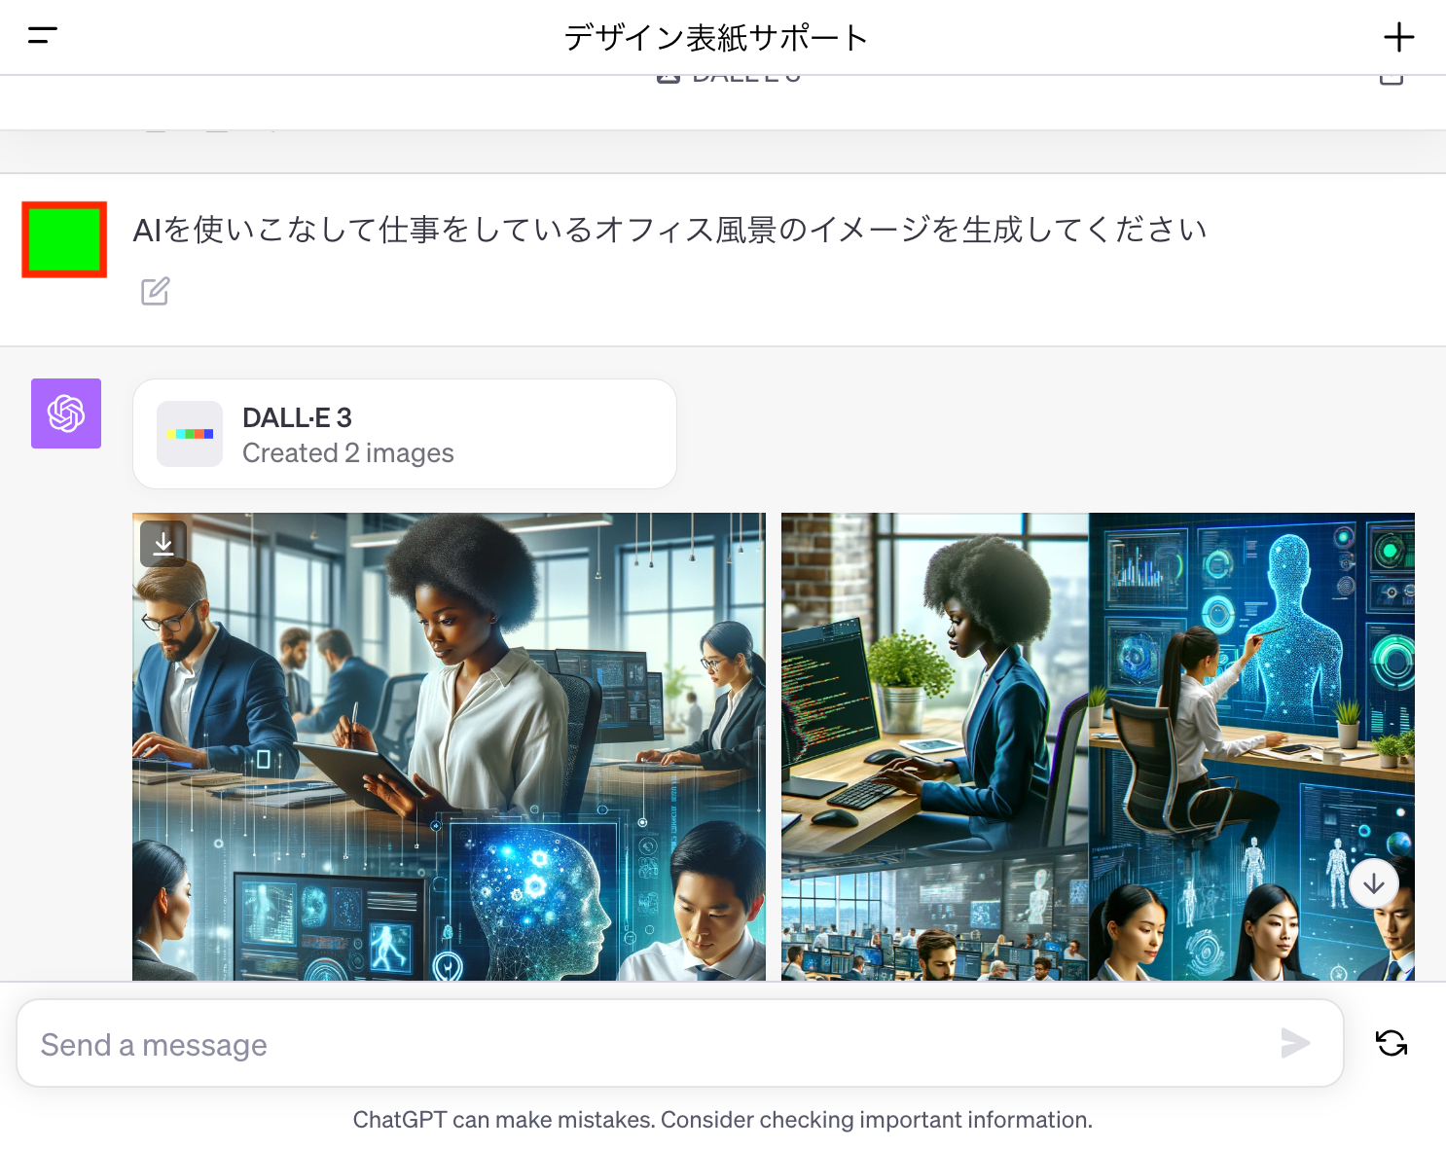Open the left office image with tablet
Viewport: 1446px width, 1150px height.
tap(449, 746)
